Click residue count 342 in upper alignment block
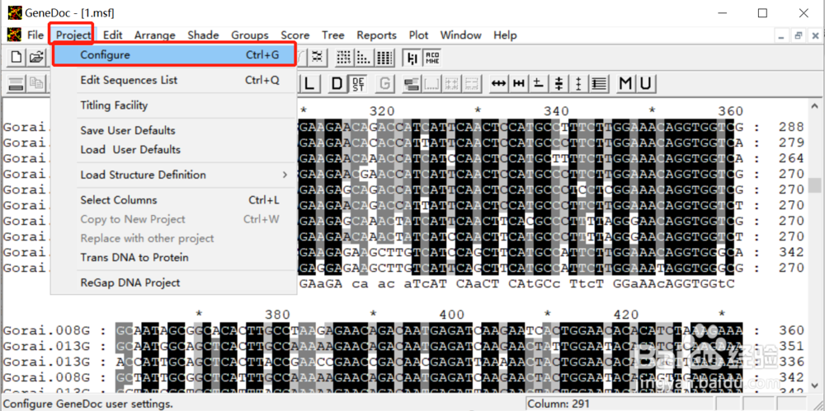825x411 pixels. pyautogui.click(x=792, y=252)
